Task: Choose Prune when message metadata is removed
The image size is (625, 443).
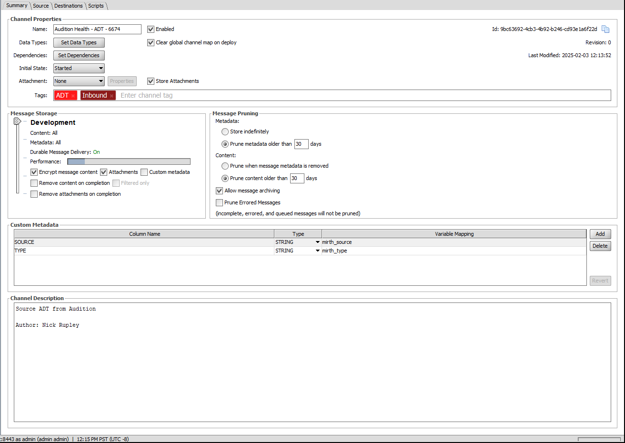Action: [x=225, y=166]
